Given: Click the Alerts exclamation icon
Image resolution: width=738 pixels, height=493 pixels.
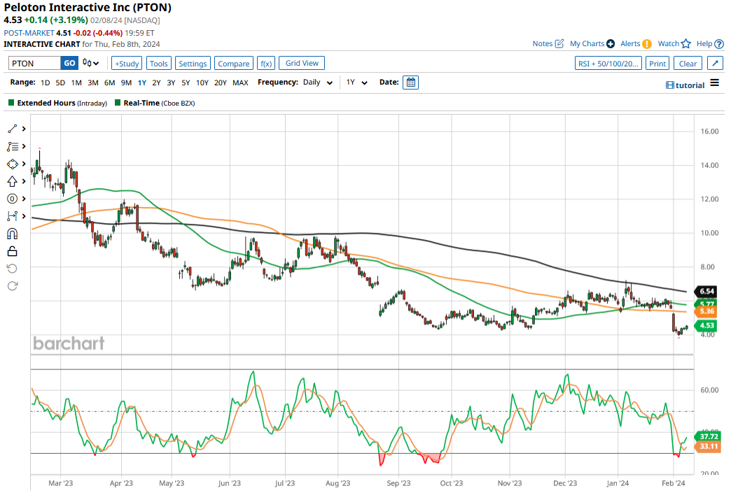Looking at the screenshot, I should pyautogui.click(x=646, y=44).
